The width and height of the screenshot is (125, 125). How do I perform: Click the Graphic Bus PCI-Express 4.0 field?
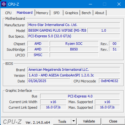point(80,96)
